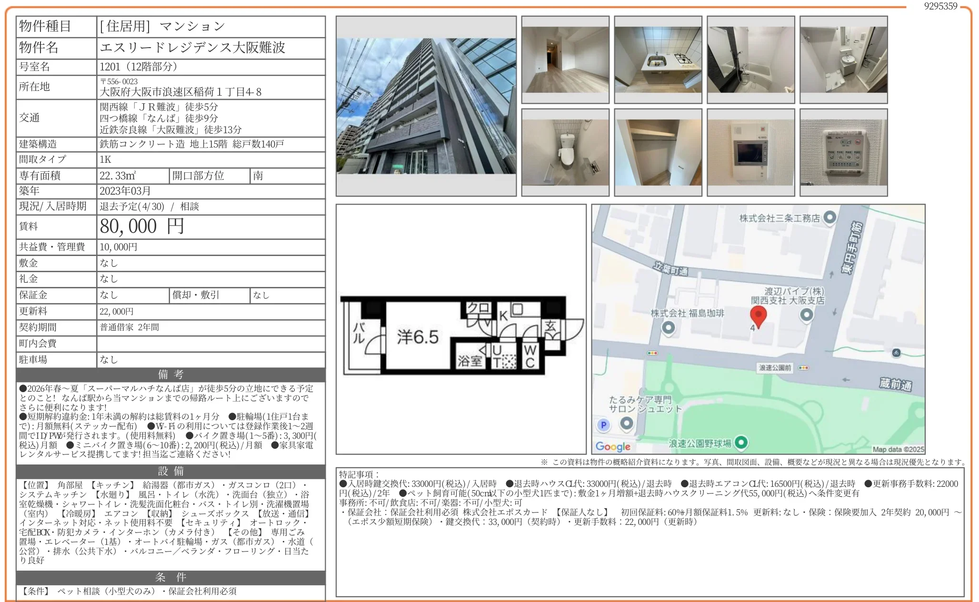Open the building exterior photo

(x=426, y=106)
